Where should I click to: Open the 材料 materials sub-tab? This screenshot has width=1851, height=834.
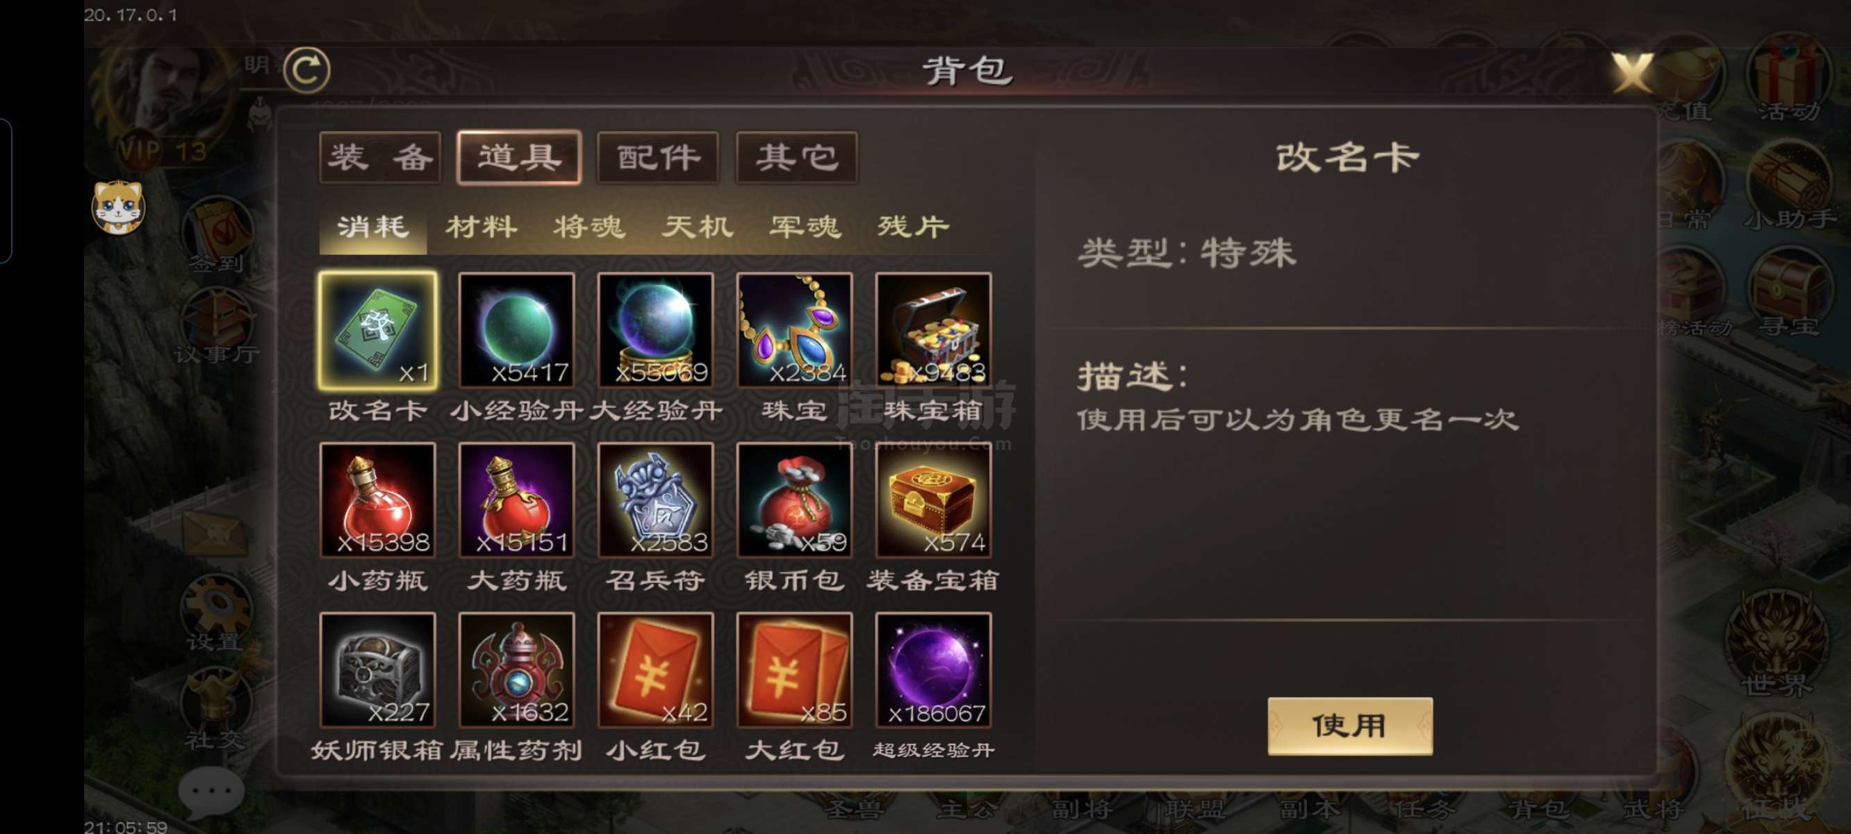click(481, 228)
